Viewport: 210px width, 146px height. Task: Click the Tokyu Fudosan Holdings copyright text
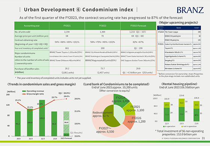tap(181, 138)
